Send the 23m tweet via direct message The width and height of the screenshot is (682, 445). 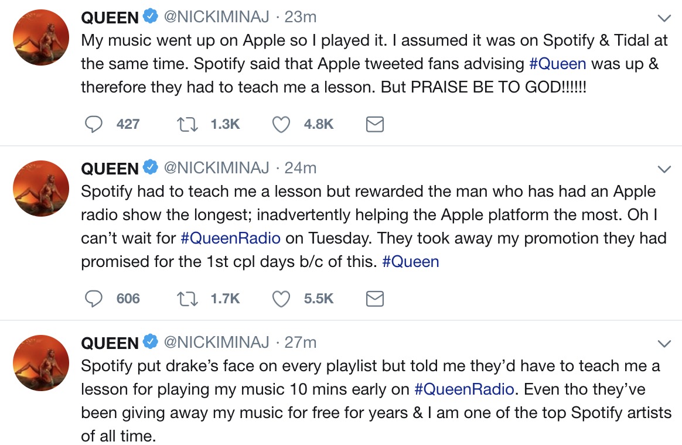pyautogui.click(x=374, y=124)
